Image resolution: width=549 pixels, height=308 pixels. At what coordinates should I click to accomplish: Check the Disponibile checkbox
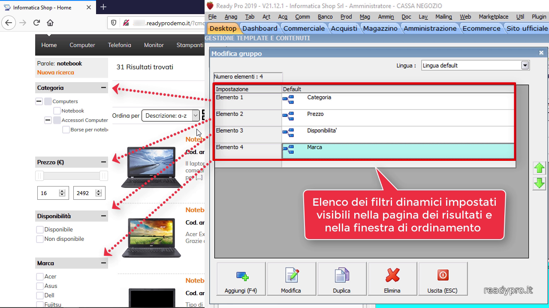click(40, 230)
